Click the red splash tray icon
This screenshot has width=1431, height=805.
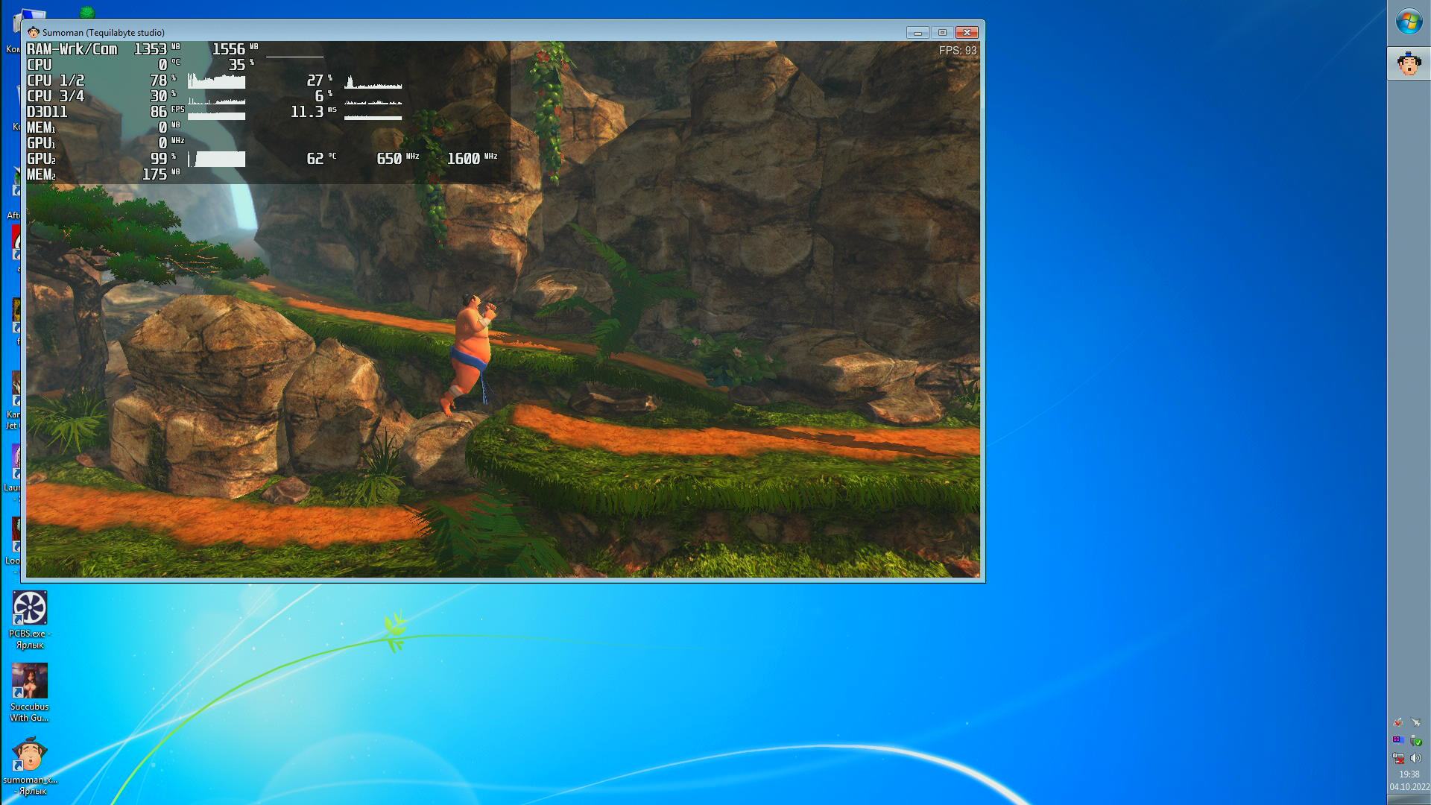(x=1398, y=722)
